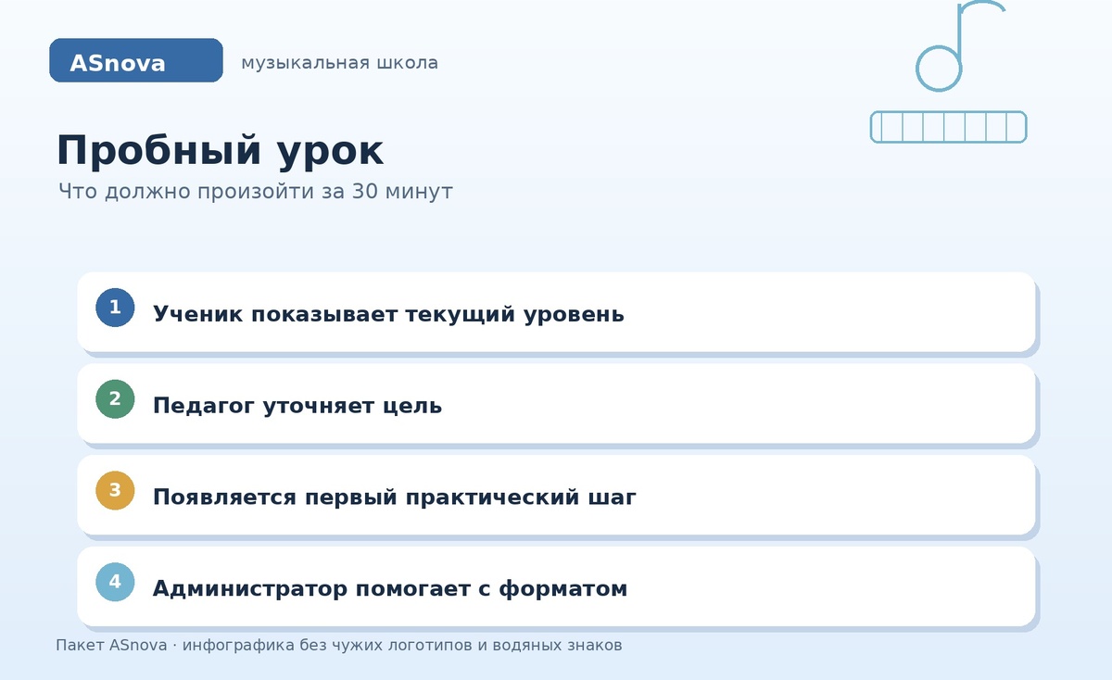This screenshot has width=1112, height=680.
Task: Click footer text 'Пакет ASnova · инфографика…'
Action: coord(339,645)
